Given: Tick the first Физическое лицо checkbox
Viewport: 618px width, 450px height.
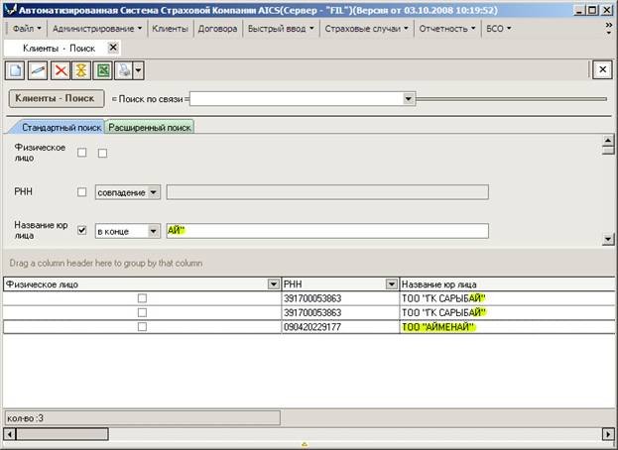Looking at the screenshot, I should 82,153.
